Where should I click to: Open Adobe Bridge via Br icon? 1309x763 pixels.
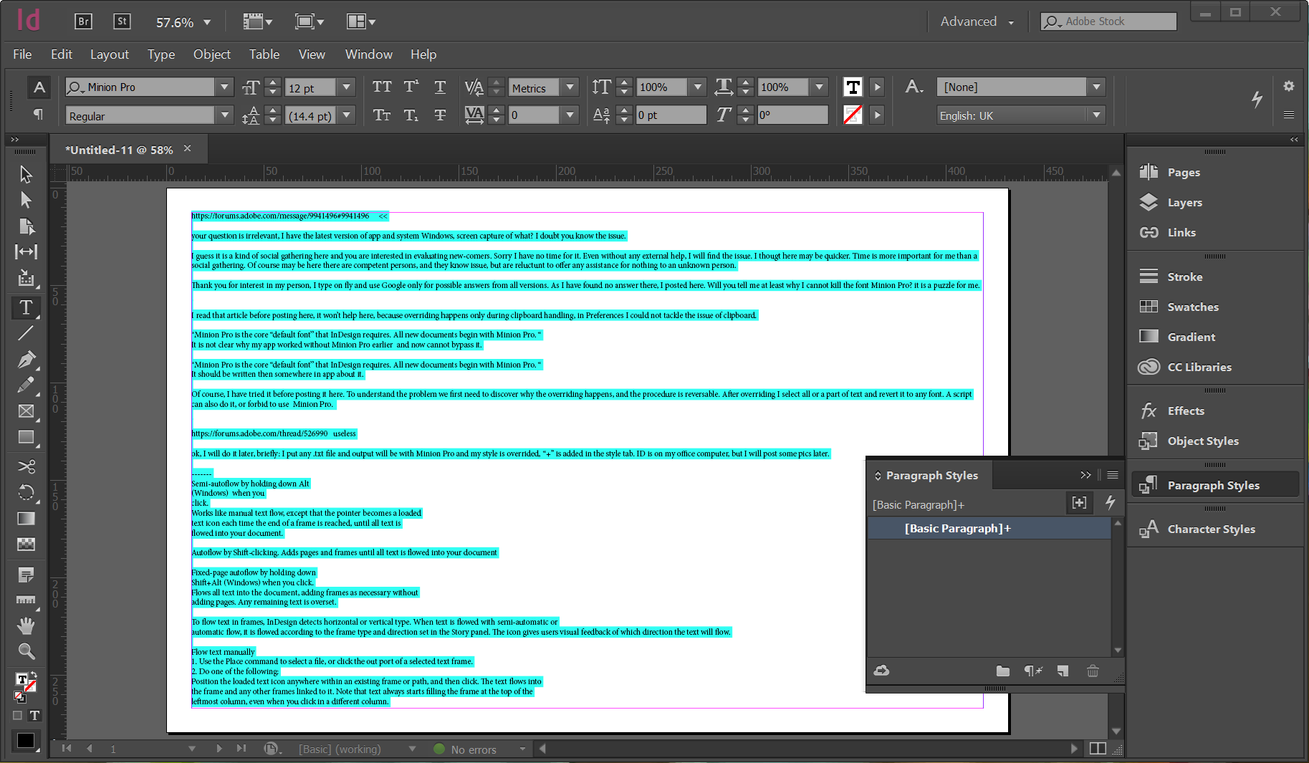(83, 21)
